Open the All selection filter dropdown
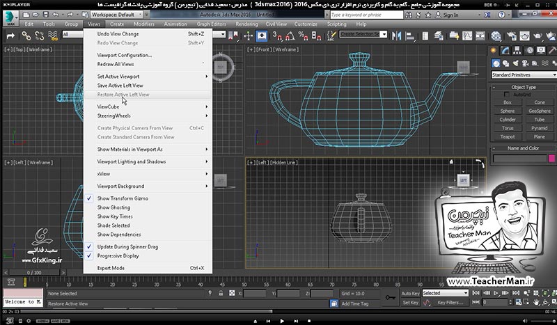Image resolution: width=557 pixels, height=325 pixels. [x=73, y=35]
